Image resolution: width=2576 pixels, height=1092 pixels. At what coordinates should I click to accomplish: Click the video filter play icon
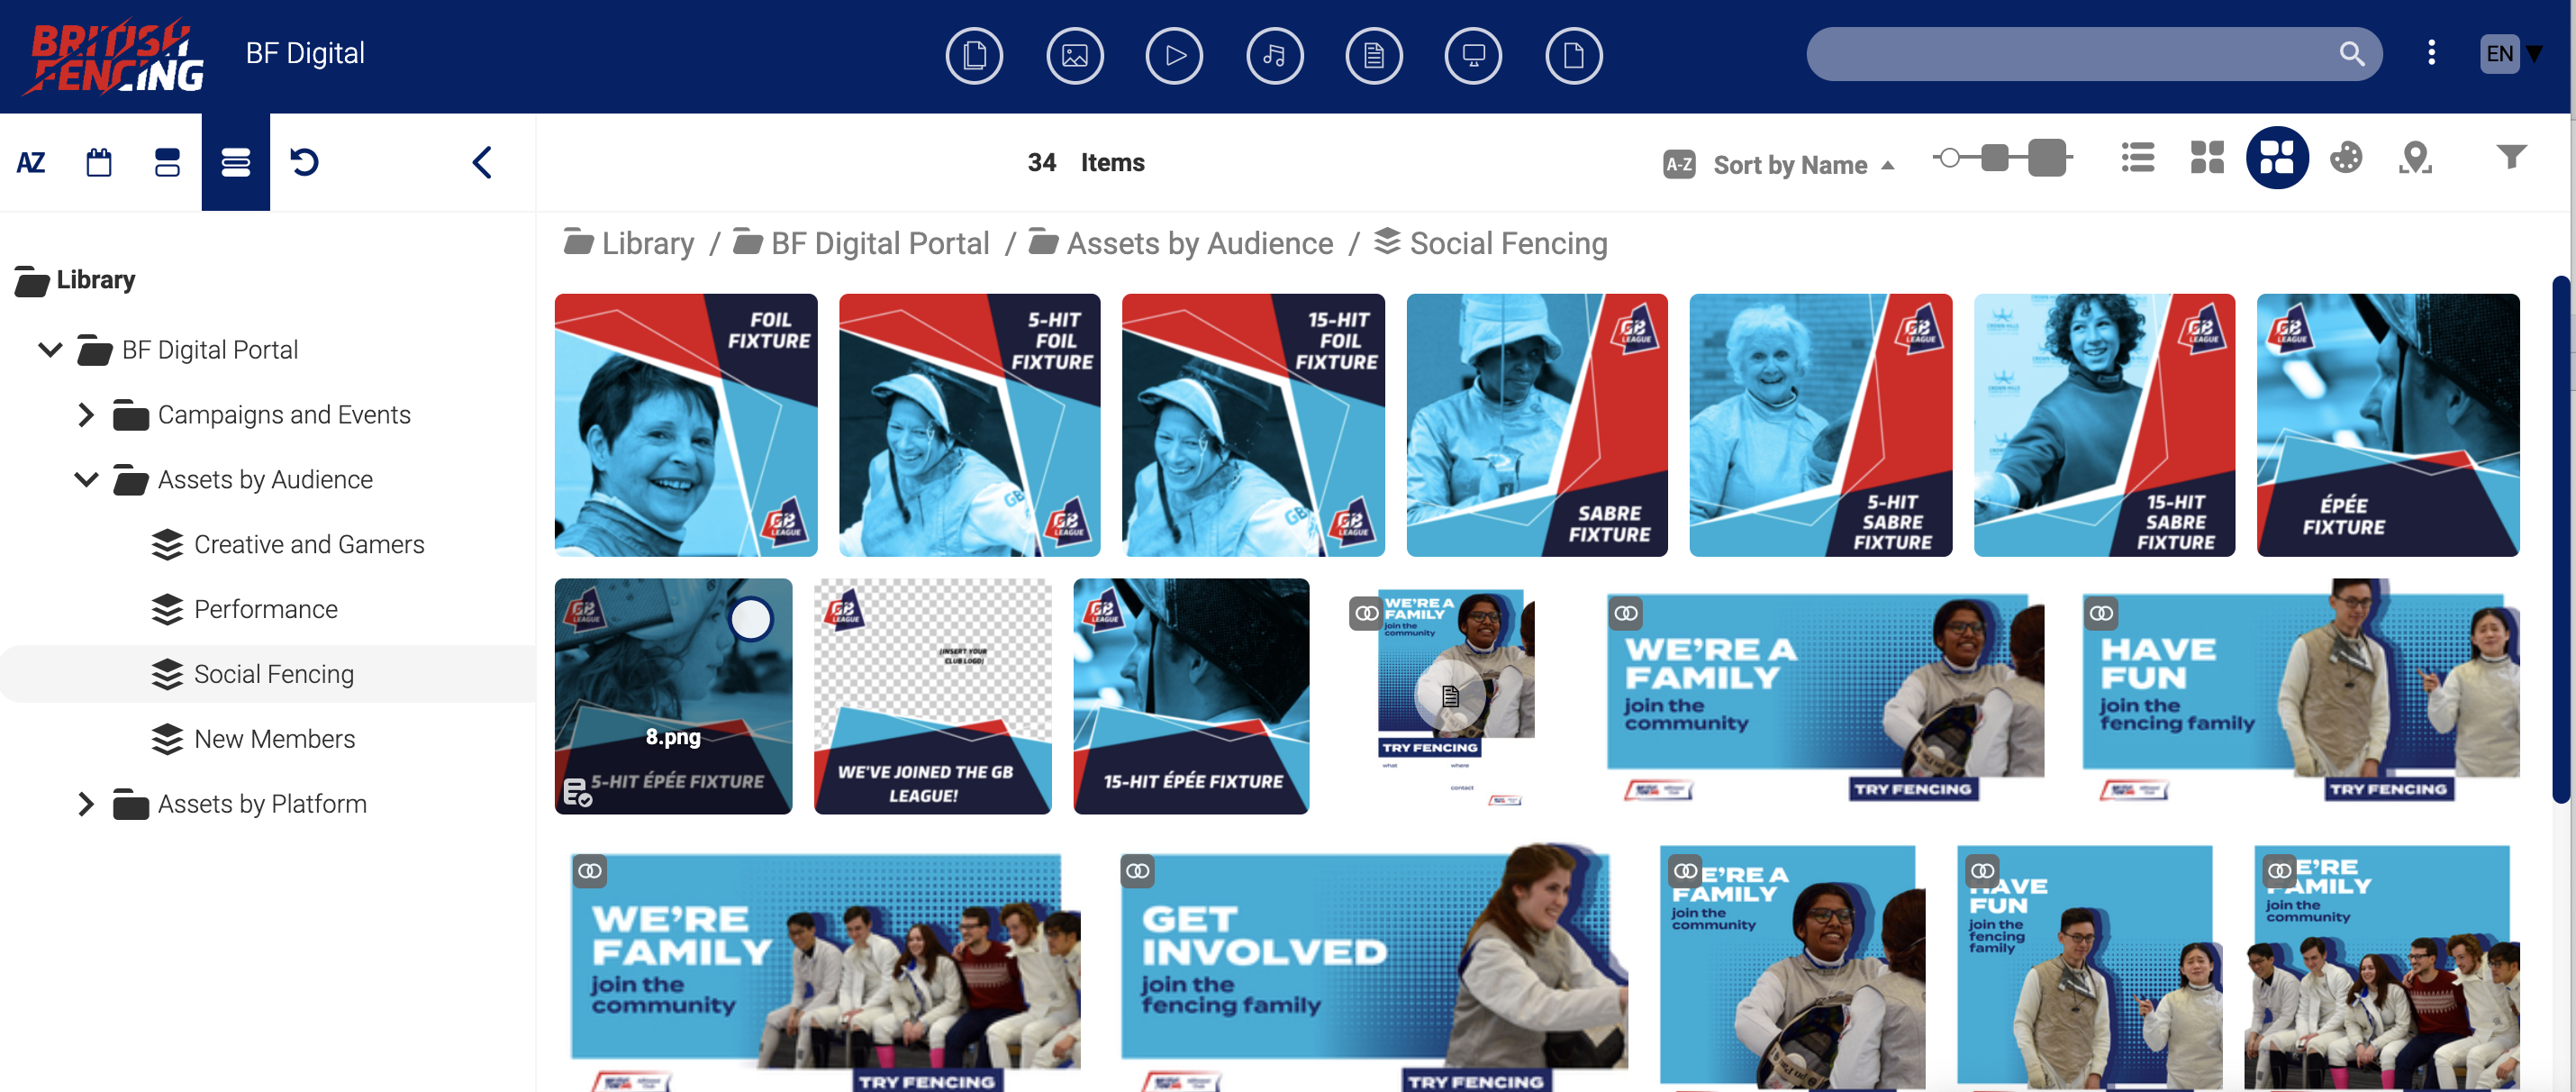[x=1174, y=55]
